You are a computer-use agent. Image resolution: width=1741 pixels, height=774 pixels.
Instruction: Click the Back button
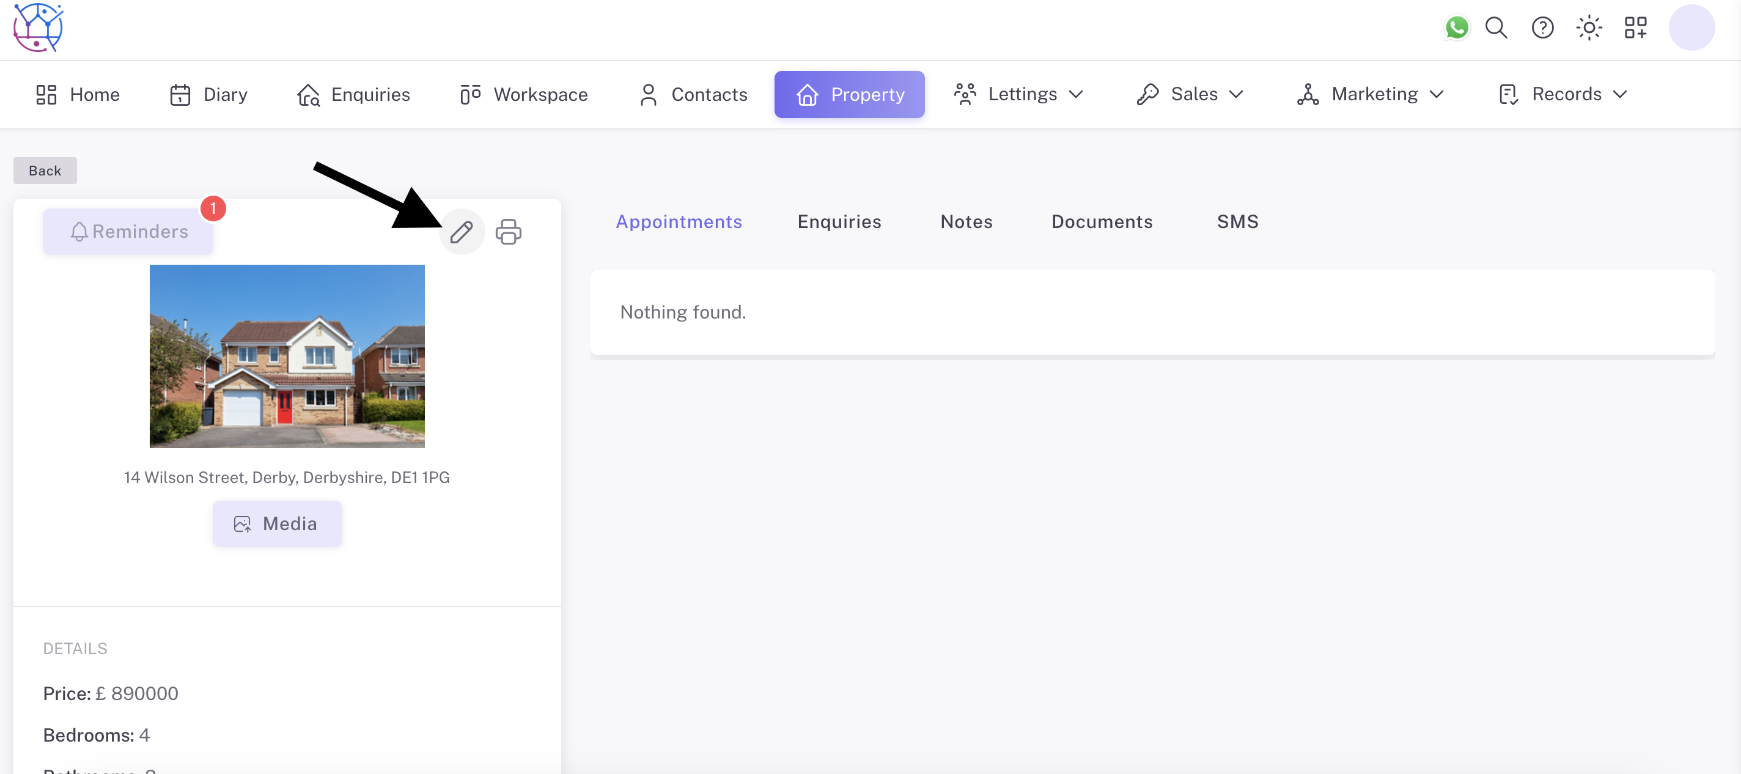click(x=45, y=171)
